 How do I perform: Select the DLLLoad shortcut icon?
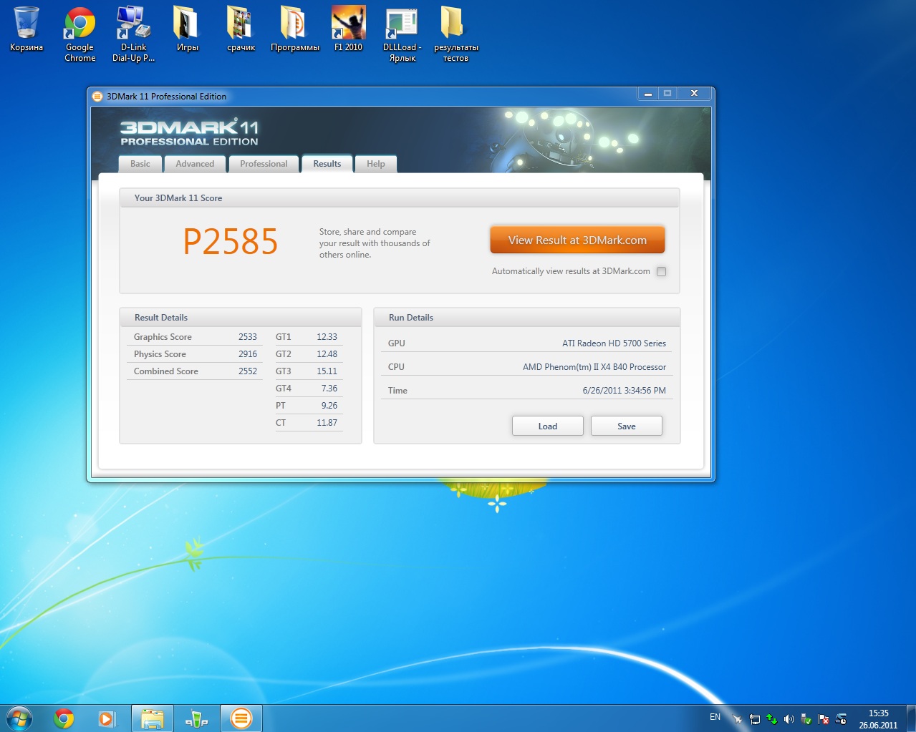coord(402,34)
